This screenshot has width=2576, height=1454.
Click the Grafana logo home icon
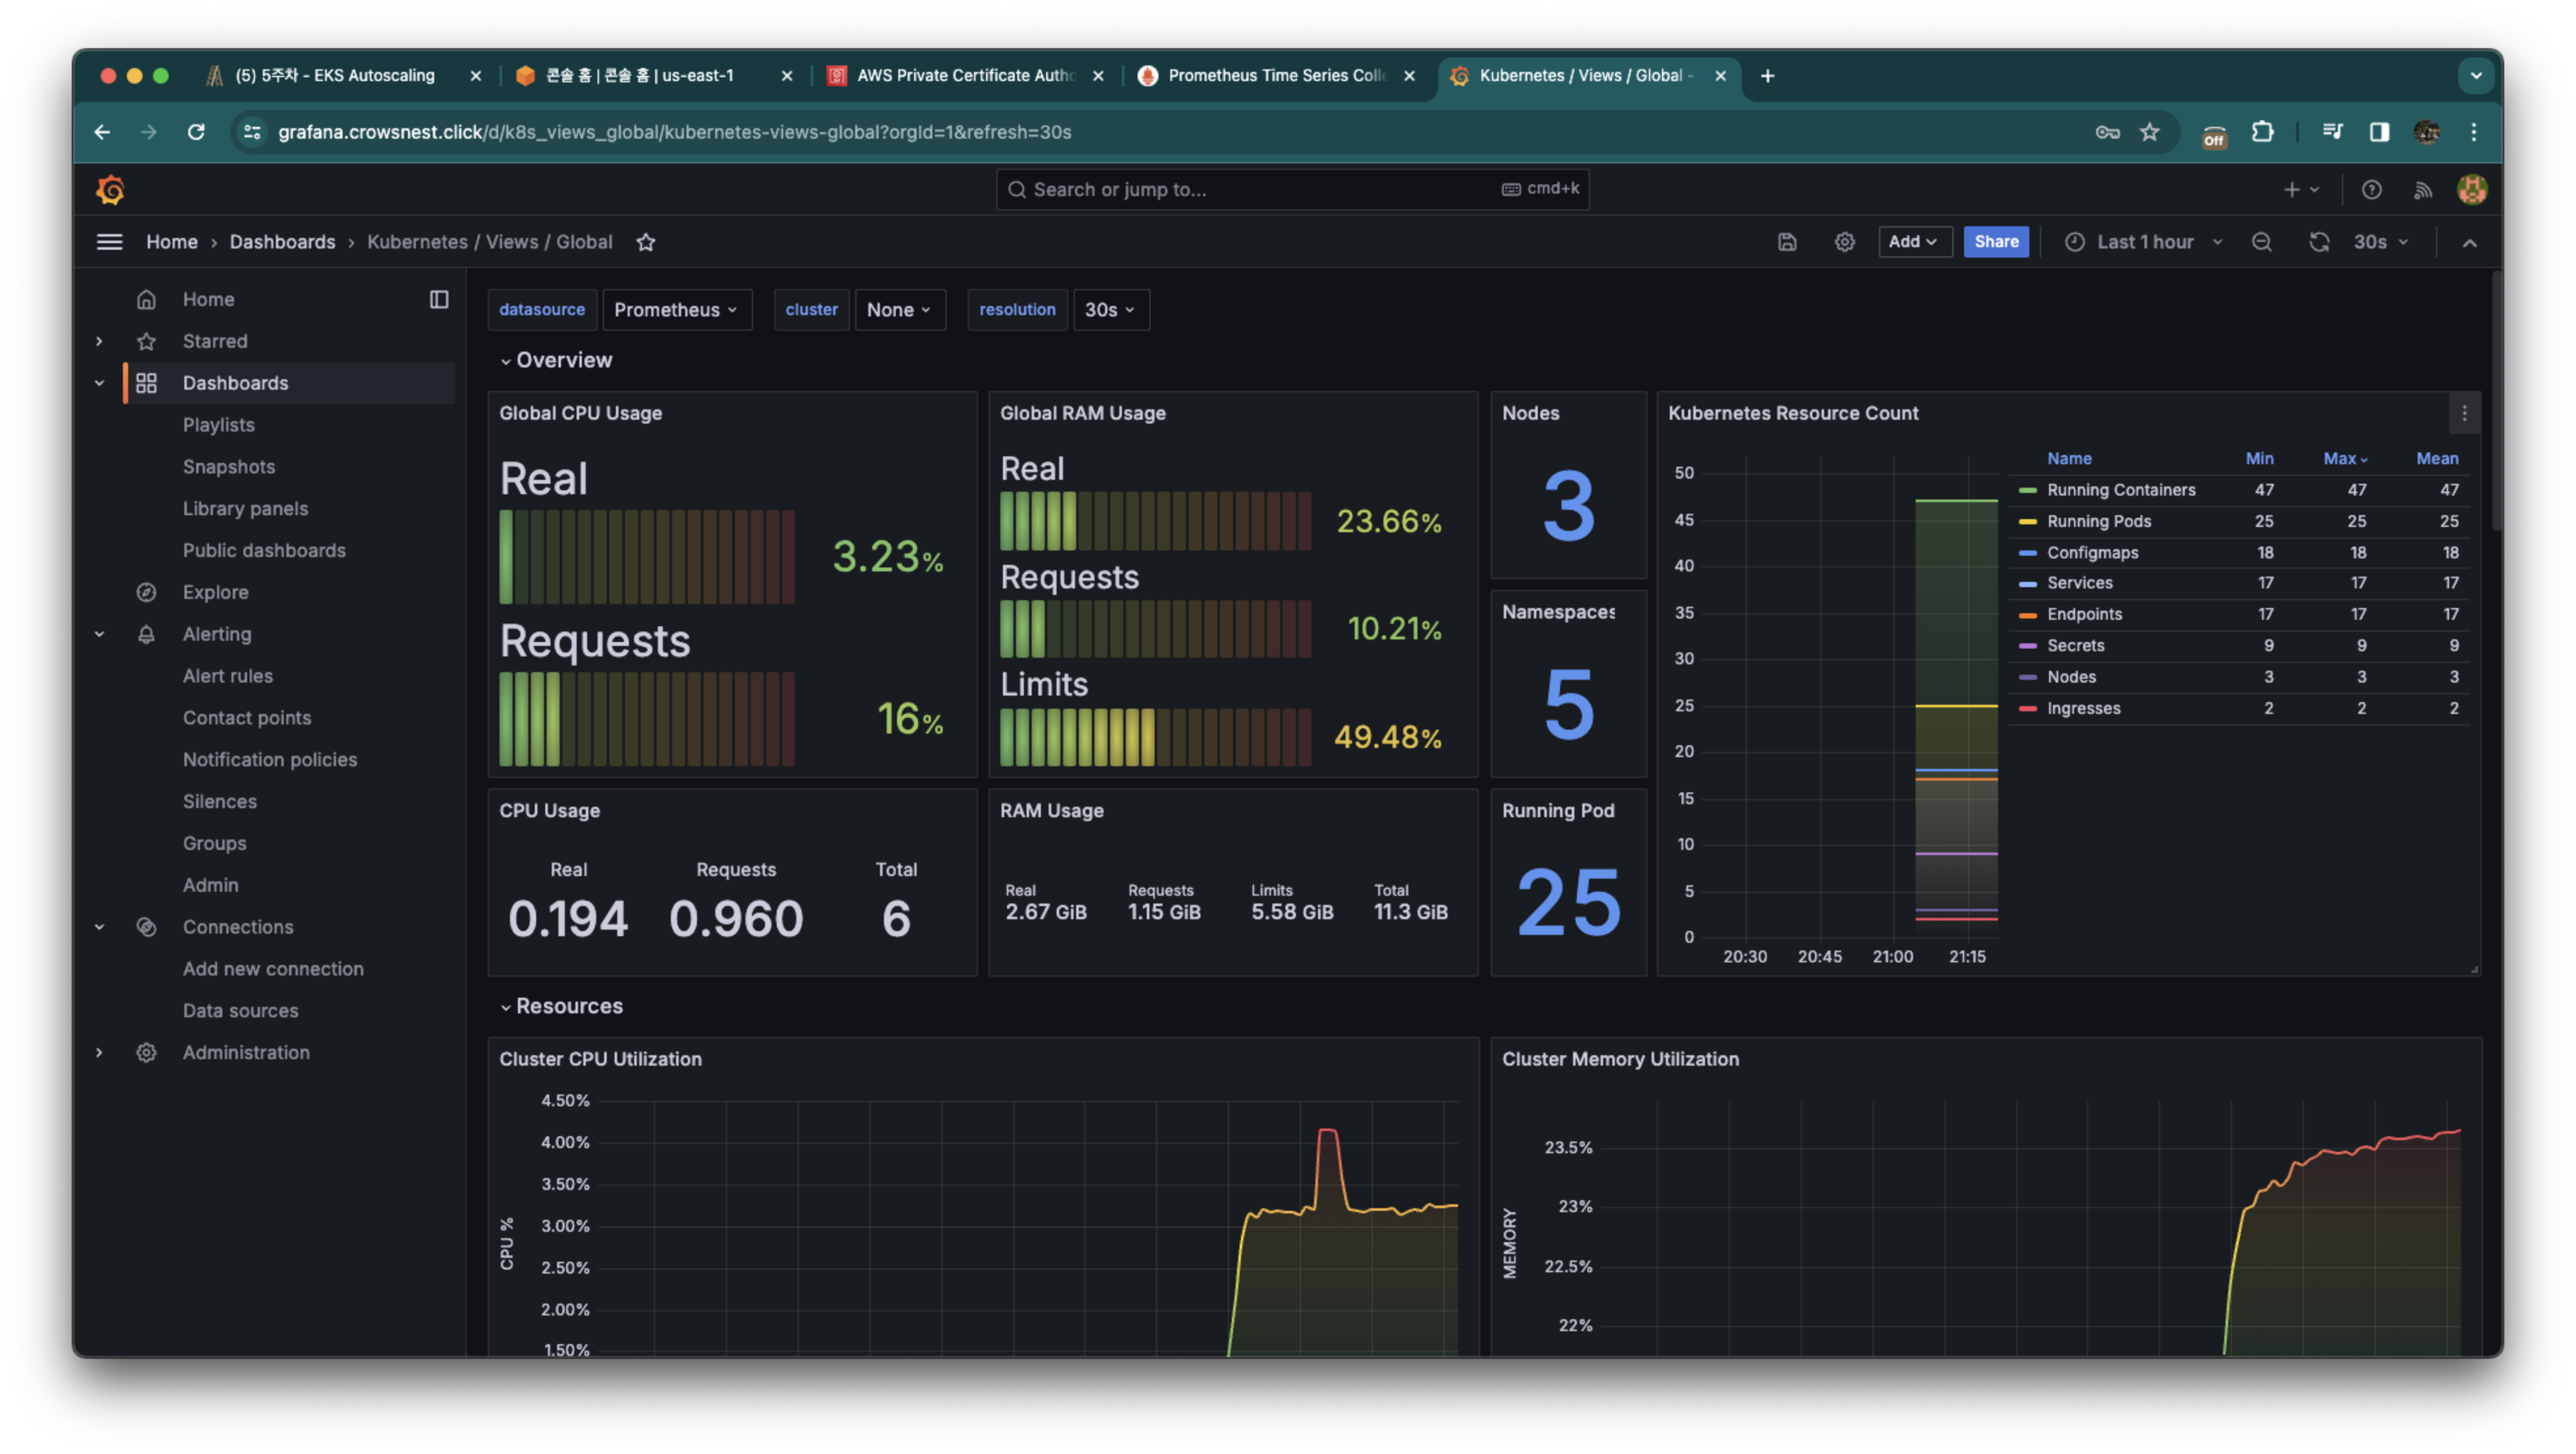click(110, 190)
